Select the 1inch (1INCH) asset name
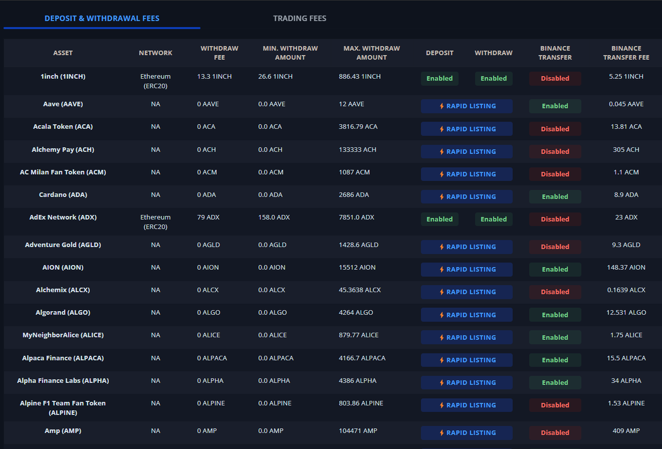The image size is (662, 449). (63, 77)
